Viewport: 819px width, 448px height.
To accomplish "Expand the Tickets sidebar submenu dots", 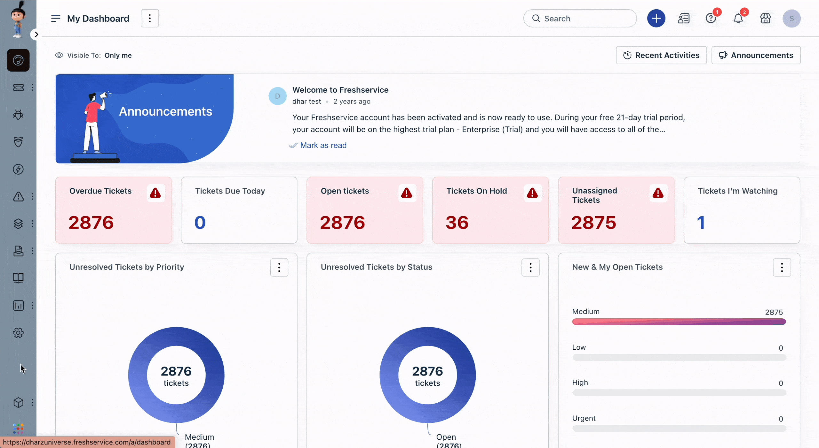I will (33, 87).
